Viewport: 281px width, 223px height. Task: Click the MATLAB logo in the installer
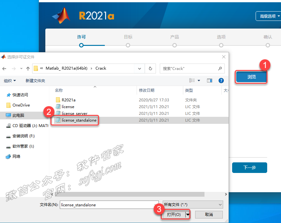(62, 15)
